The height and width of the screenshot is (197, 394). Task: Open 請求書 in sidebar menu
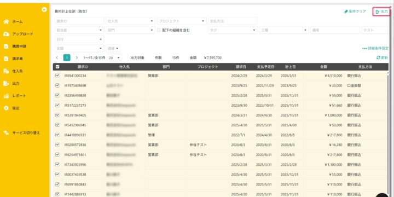(x=18, y=59)
